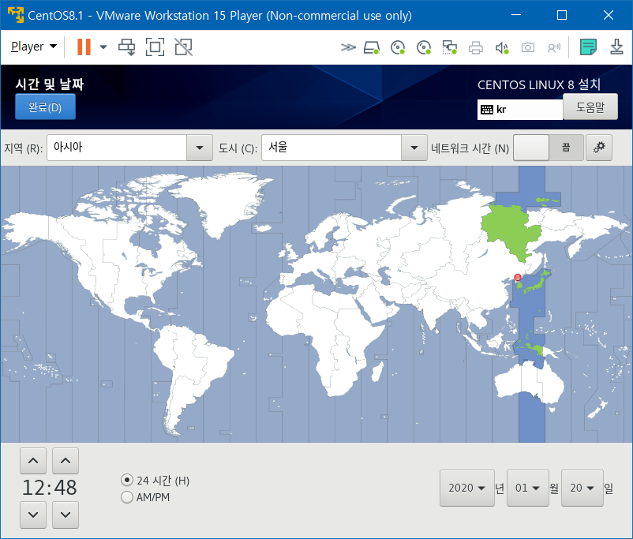The width and height of the screenshot is (633, 539).
Task: Toggle the 네트워크 시간 network time switch
Action: click(549, 148)
